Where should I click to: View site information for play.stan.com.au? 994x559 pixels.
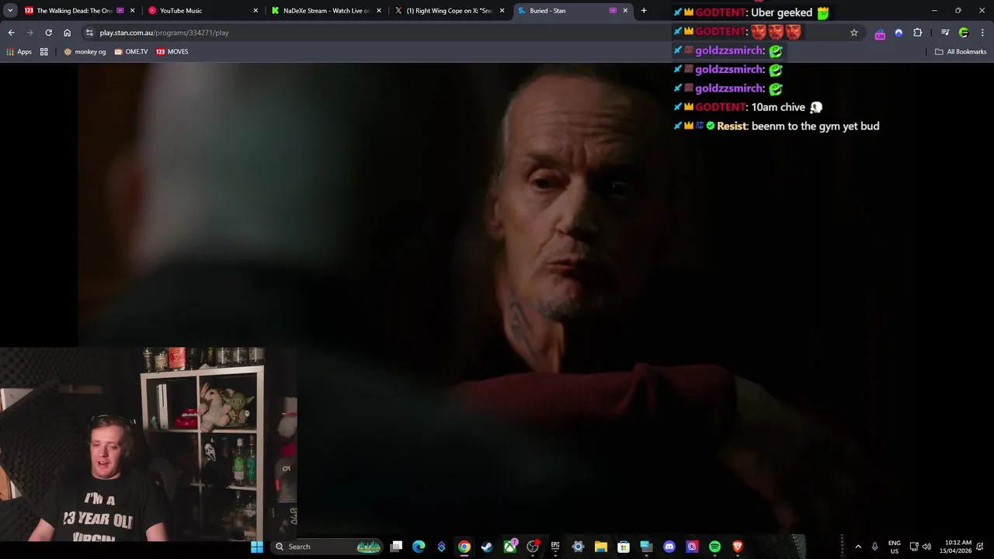[x=89, y=33]
